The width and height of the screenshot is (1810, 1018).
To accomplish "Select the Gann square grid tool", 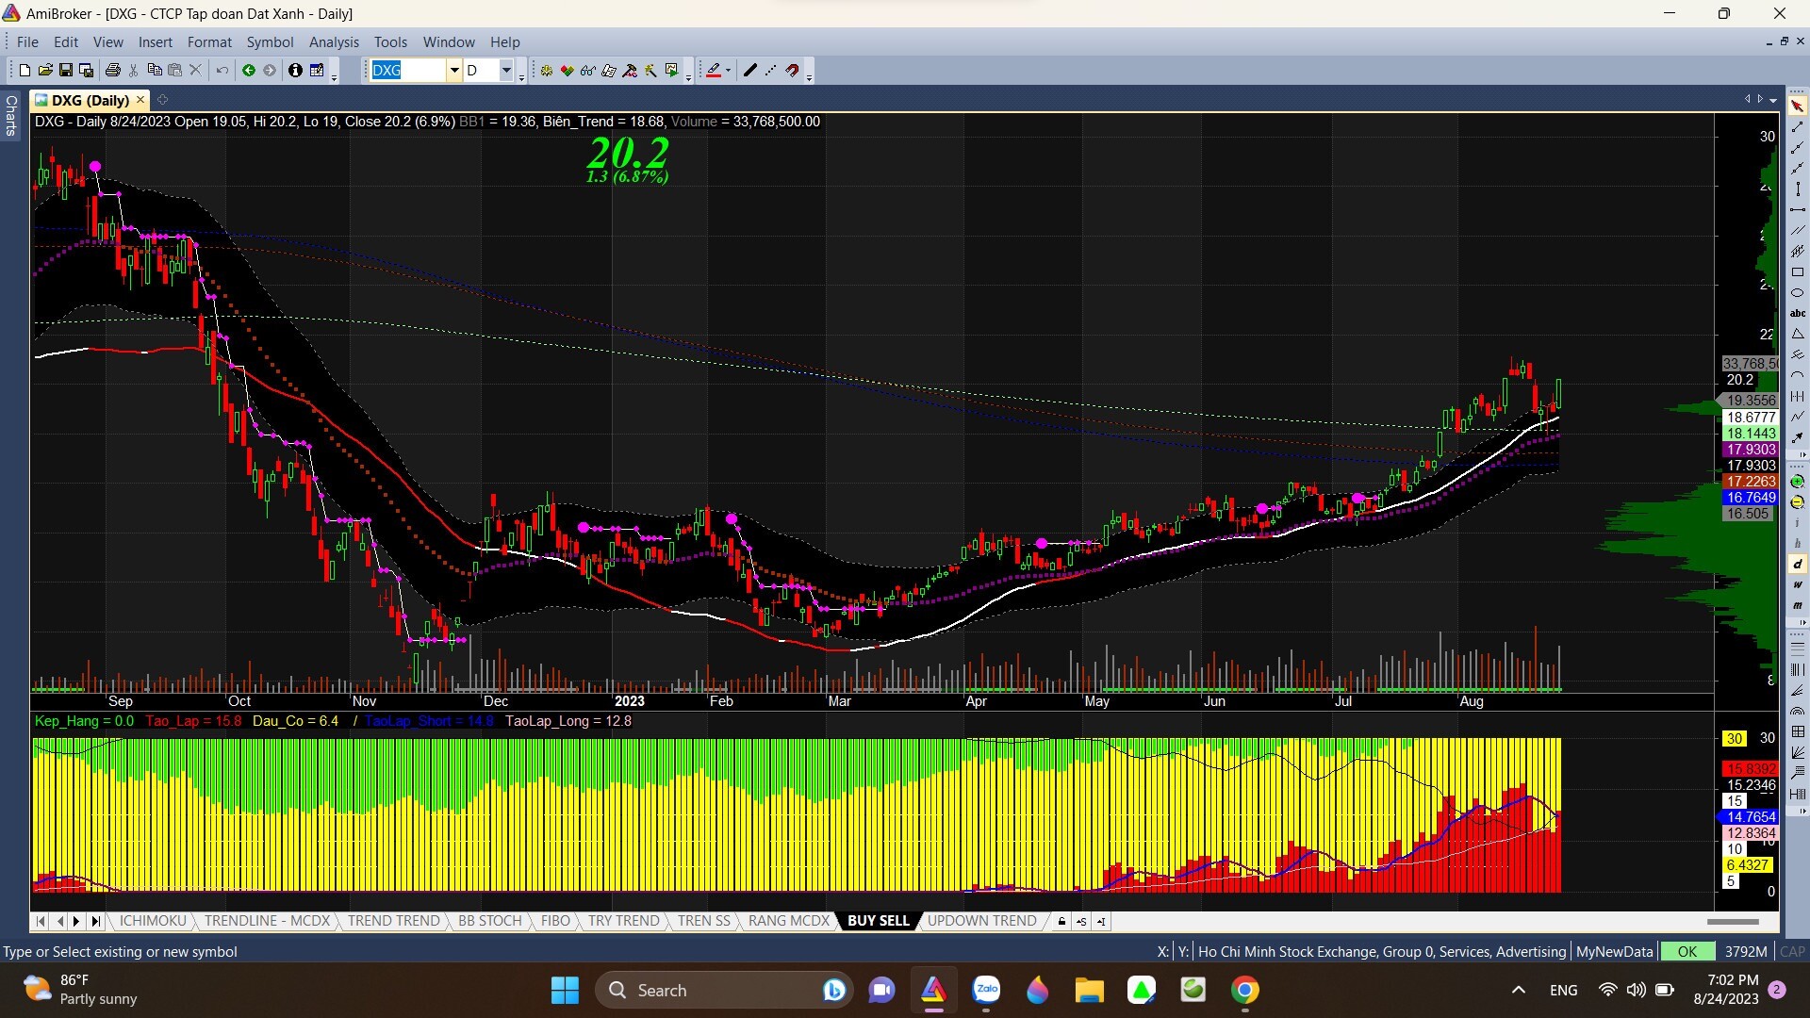I will click(x=1798, y=731).
